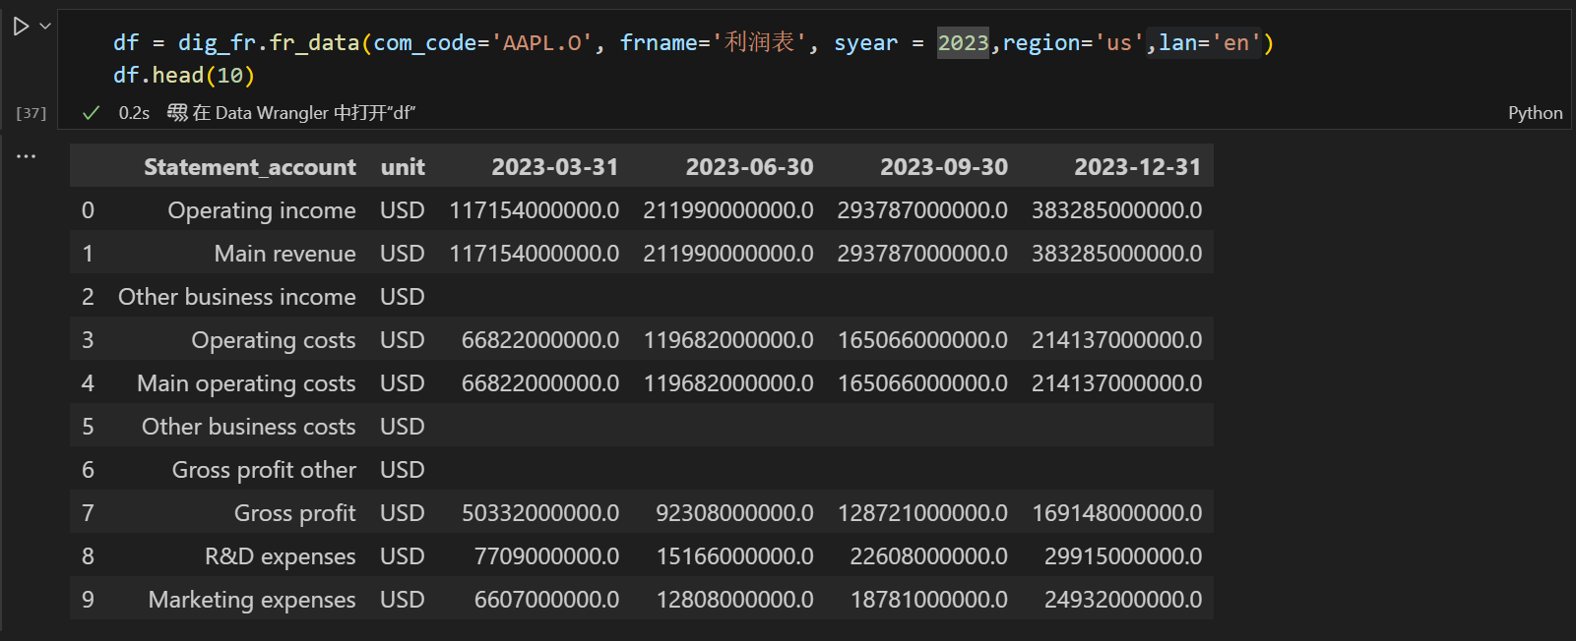This screenshot has height=641, width=1576.
Task: Open the output ellipsis more actions menu
Action: 26,156
